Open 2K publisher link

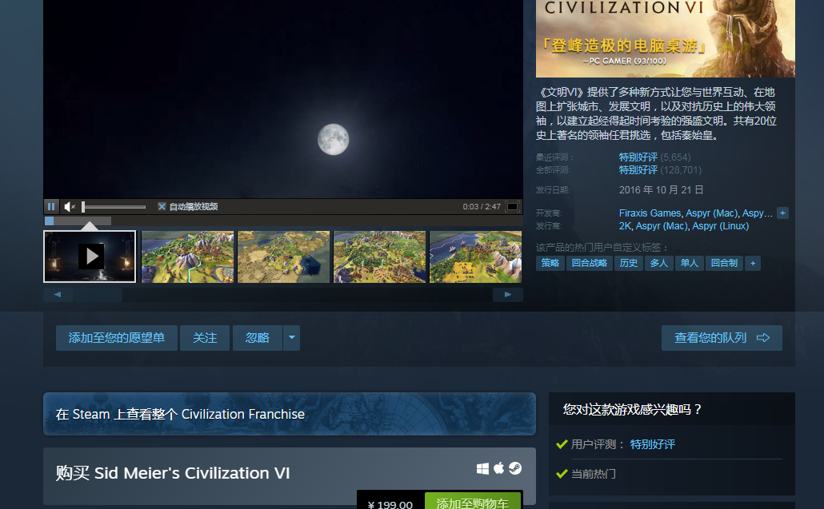point(625,226)
